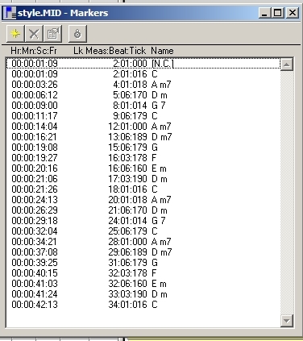Select the C marker at 2:01:016
The image size is (303, 341).
[x=143, y=74]
